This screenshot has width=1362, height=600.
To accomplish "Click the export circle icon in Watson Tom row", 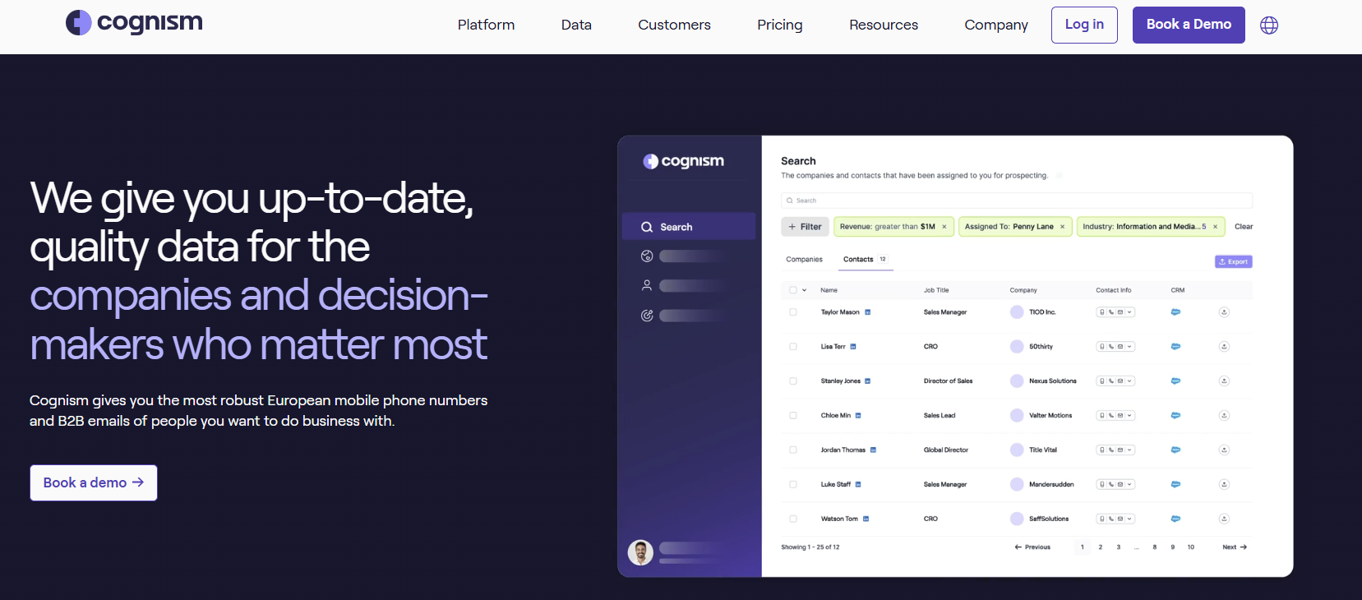I will coord(1224,519).
